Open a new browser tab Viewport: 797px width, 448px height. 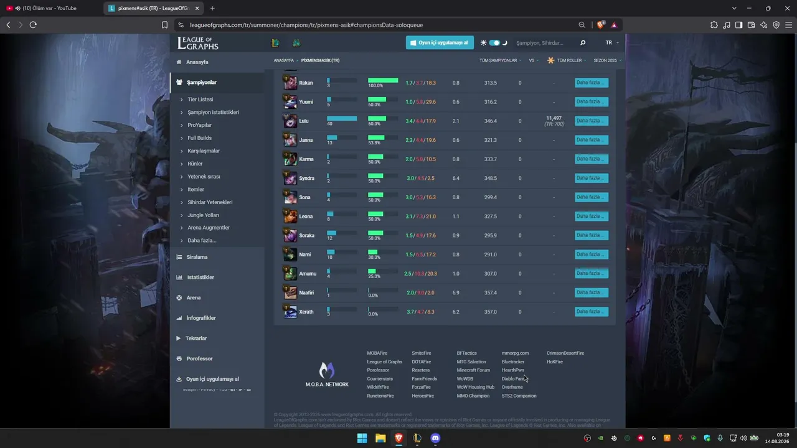pos(212,8)
